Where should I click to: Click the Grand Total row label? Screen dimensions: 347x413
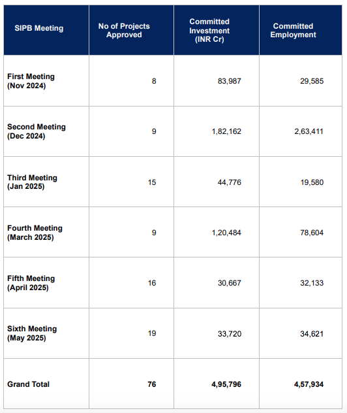pyautogui.click(x=28, y=384)
